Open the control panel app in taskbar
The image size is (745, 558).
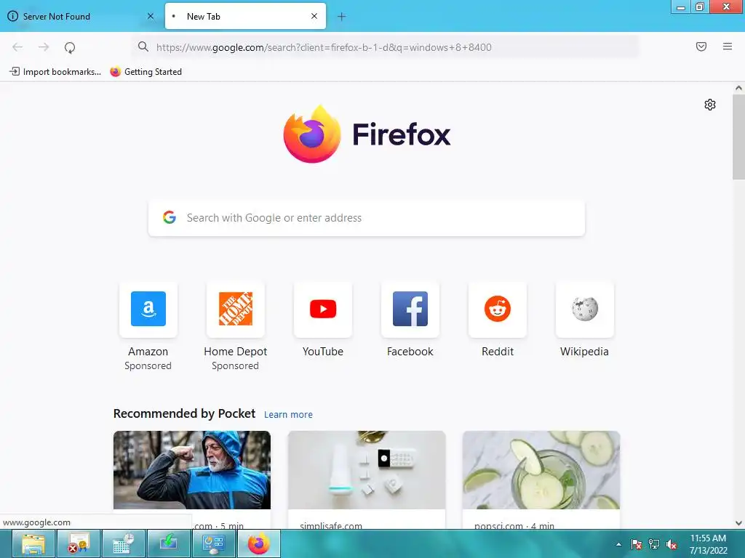[x=213, y=543]
